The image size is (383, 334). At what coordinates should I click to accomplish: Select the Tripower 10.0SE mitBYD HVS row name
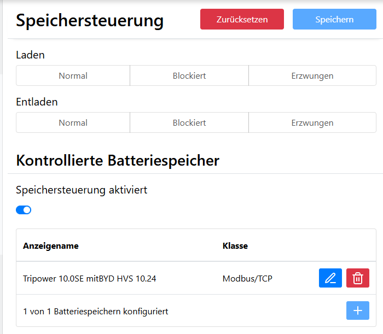point(90,279)
